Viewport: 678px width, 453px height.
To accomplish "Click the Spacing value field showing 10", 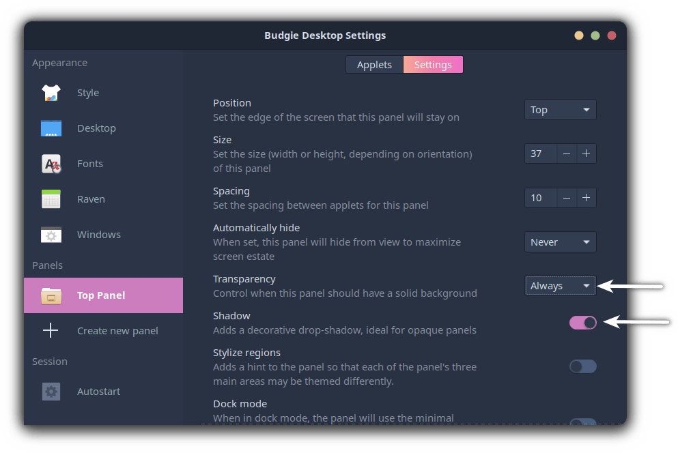I will 540,198.
